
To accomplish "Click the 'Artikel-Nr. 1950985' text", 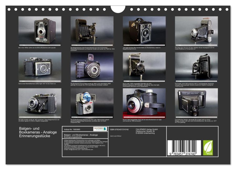I will pos(72,129).
